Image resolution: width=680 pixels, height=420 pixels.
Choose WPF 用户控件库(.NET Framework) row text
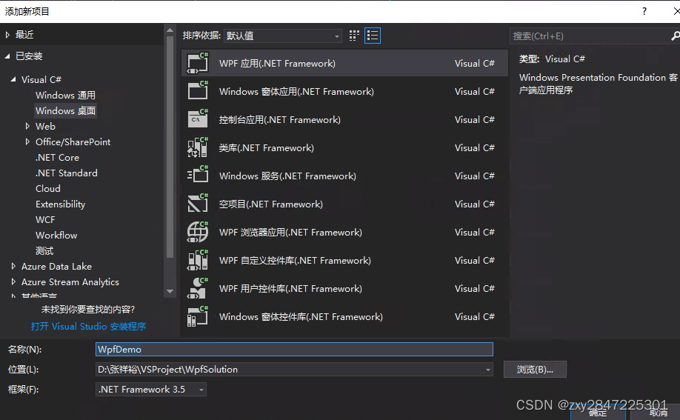coord(290,289)
